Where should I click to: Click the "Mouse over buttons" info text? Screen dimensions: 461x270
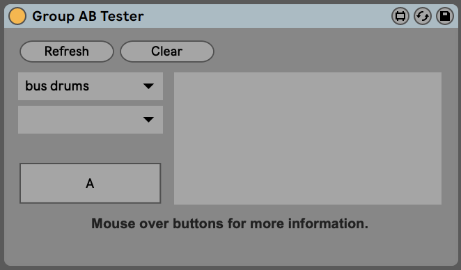(230, 223)
